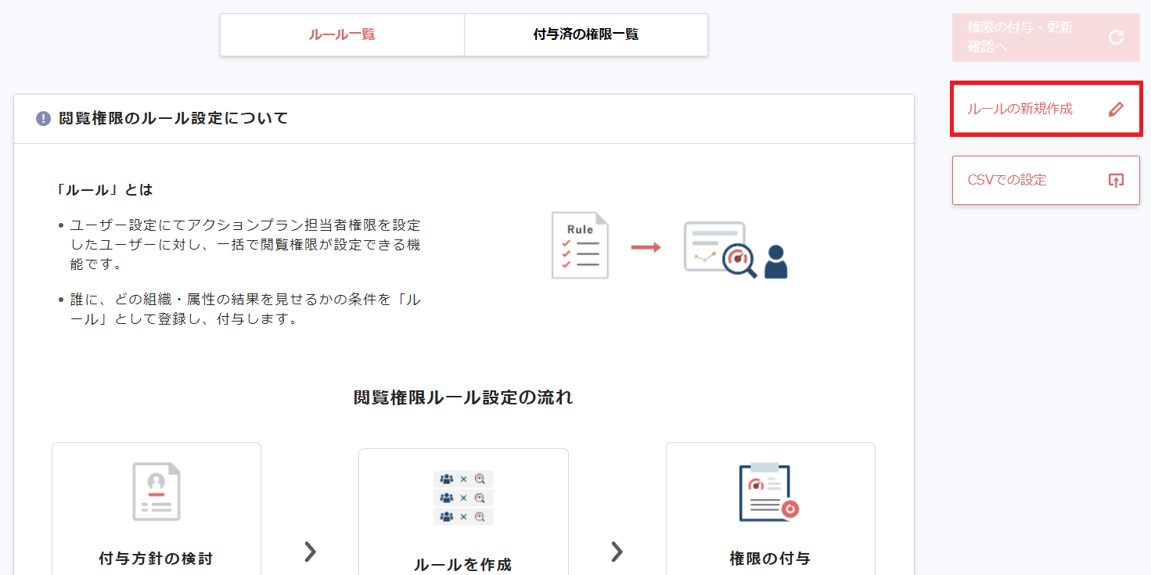
Task: Go to 権限の付与・更新確認へ button
Action: (x=1033, y=37)
